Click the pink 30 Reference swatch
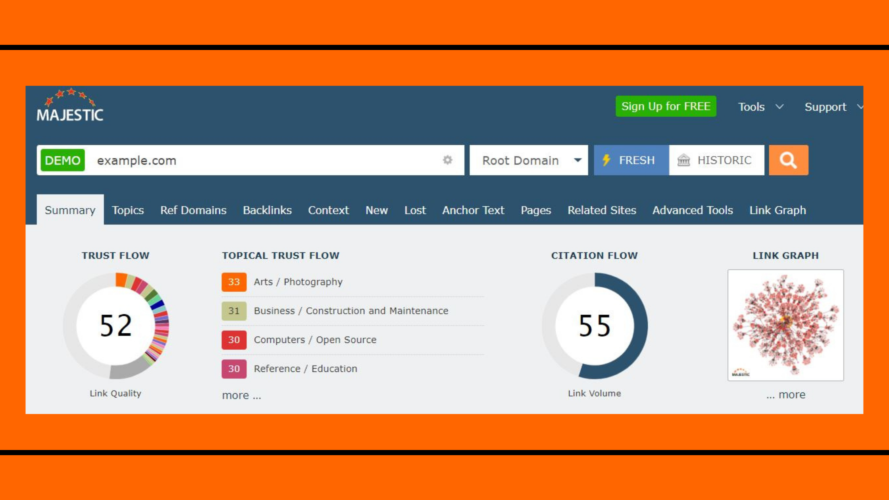This screenshot has height=500, width=889. pyautogui.click(x=234, y=369)
